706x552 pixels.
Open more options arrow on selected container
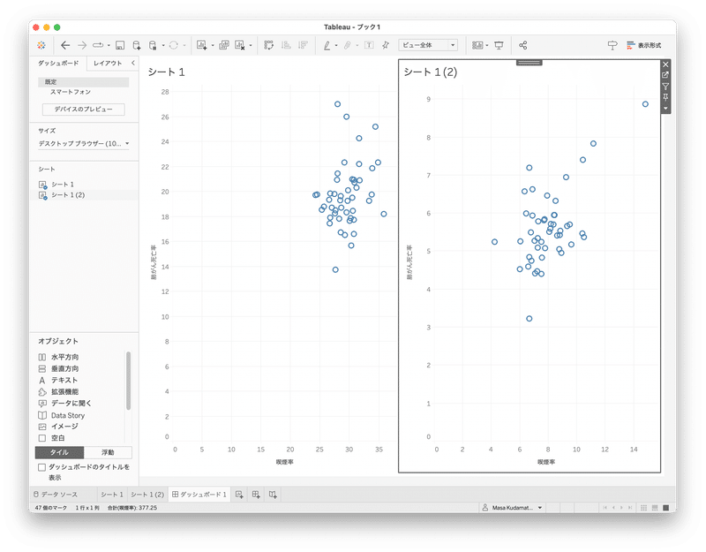tap(665, 108)
